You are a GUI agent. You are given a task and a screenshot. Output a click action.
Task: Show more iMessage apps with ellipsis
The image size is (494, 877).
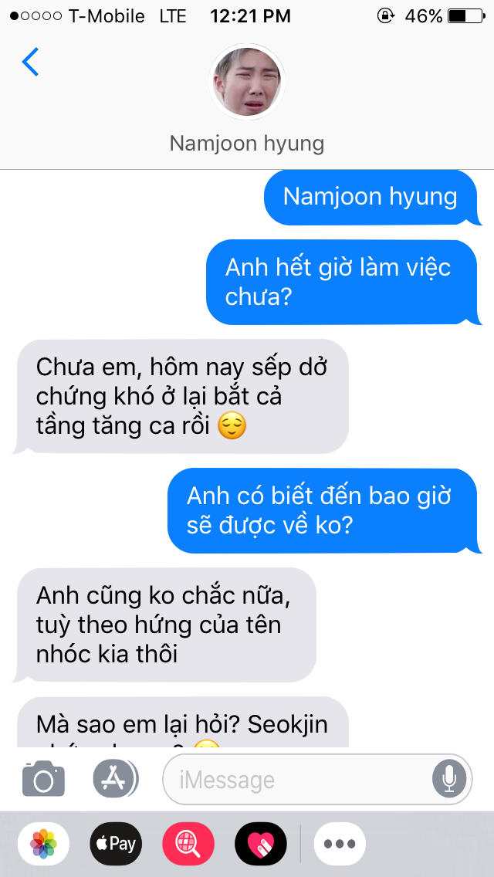click(340, 844)
